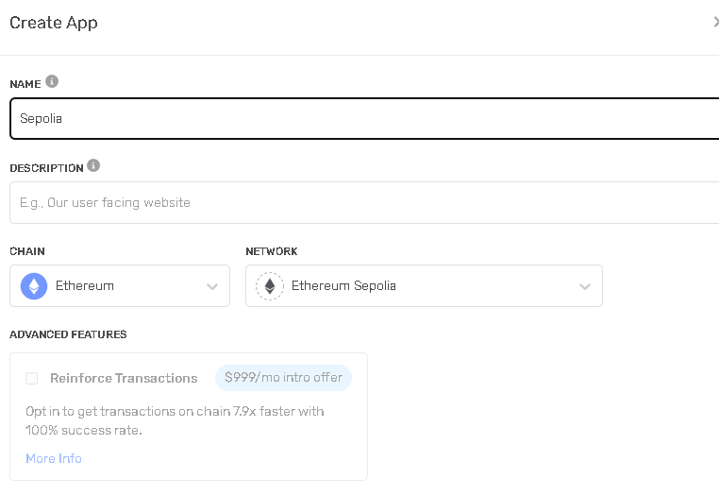Click the CHAIN field label
719x496 pixels.
click(27, 251)
